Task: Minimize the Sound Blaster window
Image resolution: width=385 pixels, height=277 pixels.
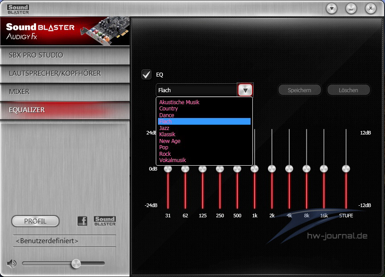Action: pyautogui.click(x=351, y=9)
